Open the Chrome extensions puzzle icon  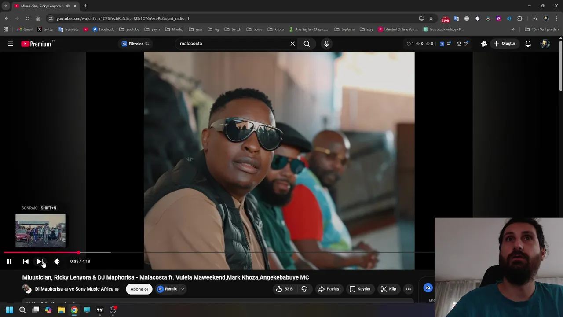coord(519,18)
